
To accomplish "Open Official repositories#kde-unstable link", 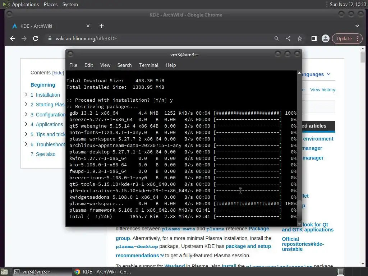I will pos(303,244).
